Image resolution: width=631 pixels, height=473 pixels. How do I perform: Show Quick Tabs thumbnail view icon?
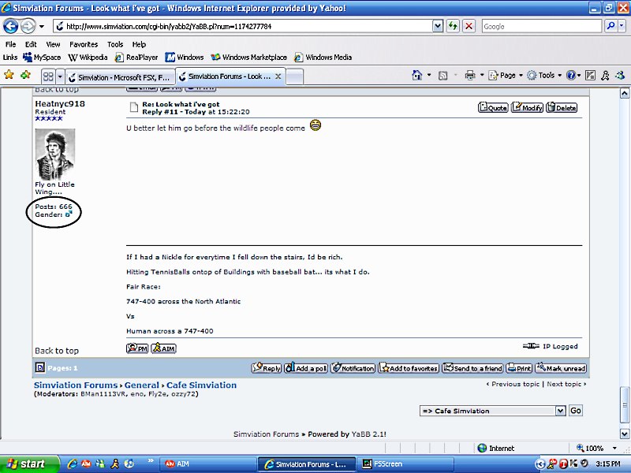tap(48, 76)
